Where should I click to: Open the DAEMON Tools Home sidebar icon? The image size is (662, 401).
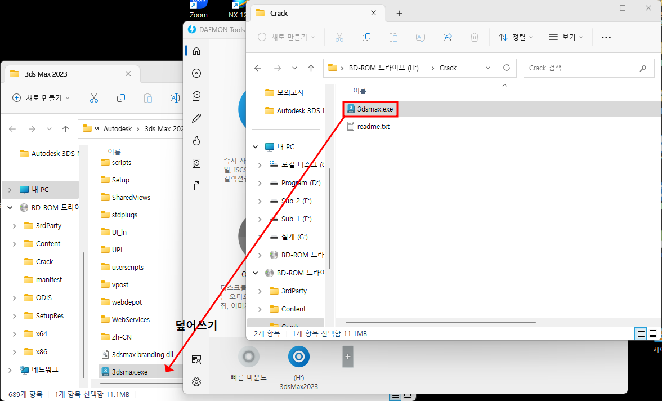[x=196, y=51]
